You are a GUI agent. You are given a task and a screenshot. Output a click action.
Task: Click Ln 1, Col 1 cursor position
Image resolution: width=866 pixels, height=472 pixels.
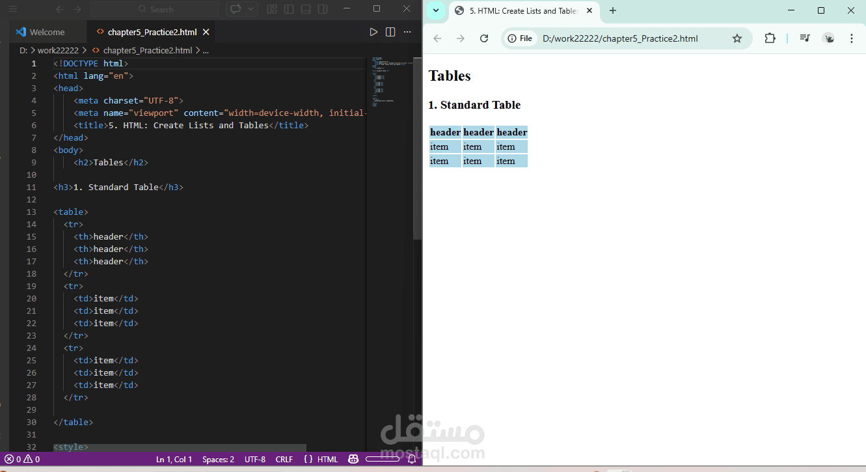pos(174,459)
